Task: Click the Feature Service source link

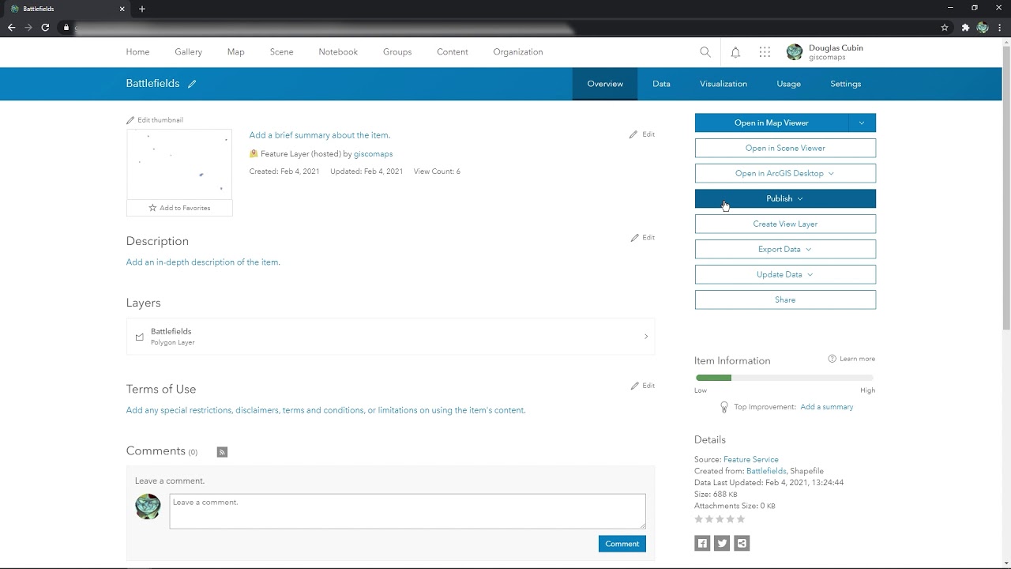Action: (751, 459)
